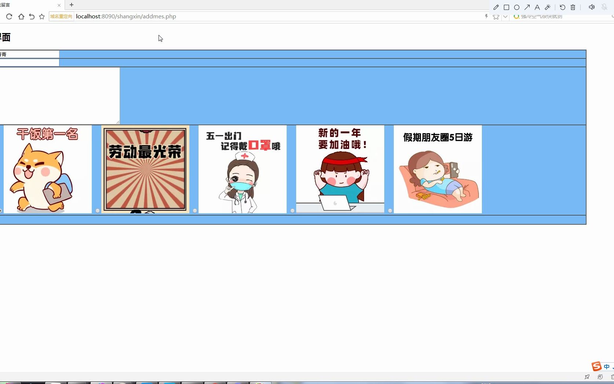
Task: Select the ellipse annotation tool
Action: click(x=516, y=7)
